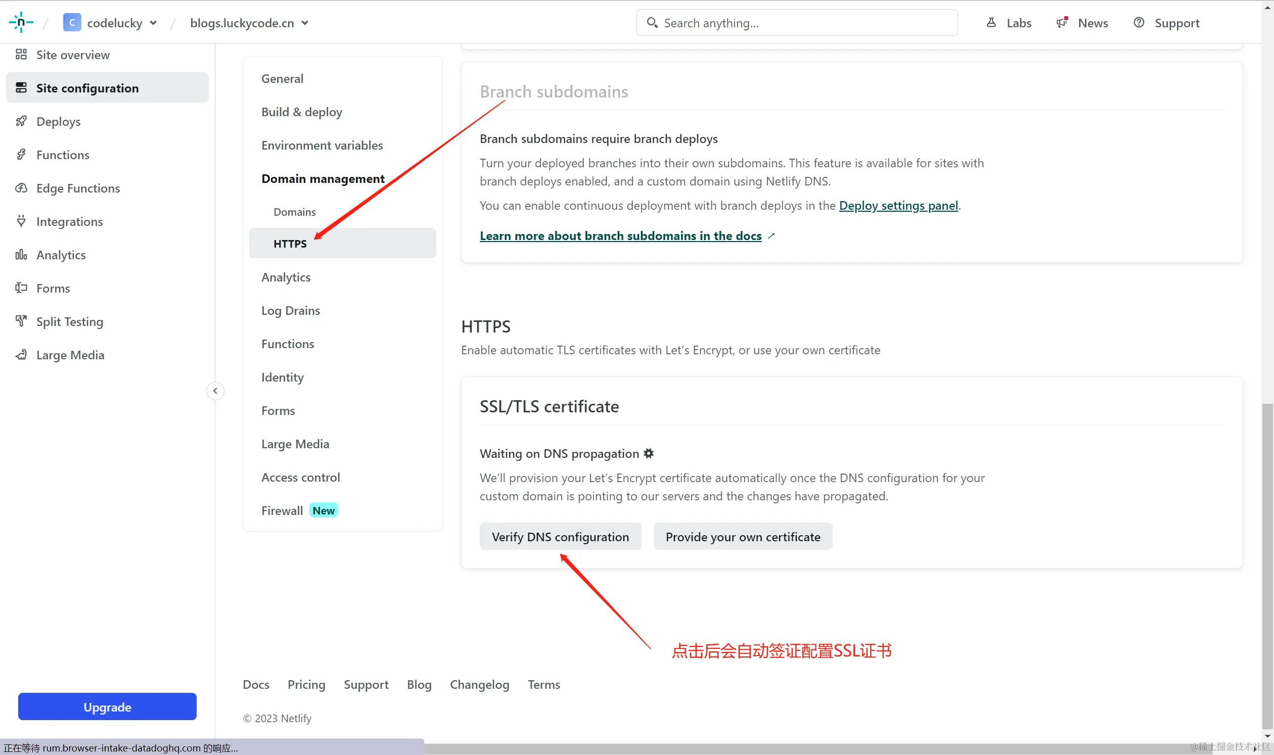Open Labs in the top bar

click(1008, 22)
